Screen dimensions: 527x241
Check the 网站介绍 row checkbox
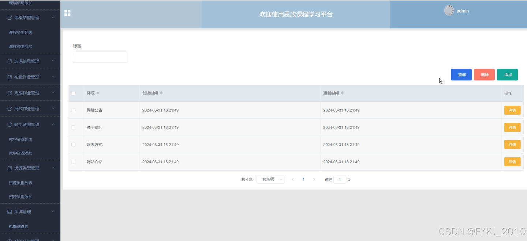point(74,162)
